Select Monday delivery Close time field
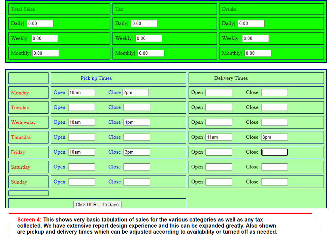The width and height of the screenshot is (330, 242). pyautogui.click(x=274, y=92)
